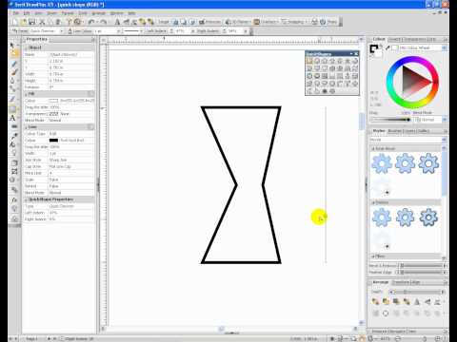
Task: Click the Styles panel vertical scrollbar
Action: click(445, 202)
